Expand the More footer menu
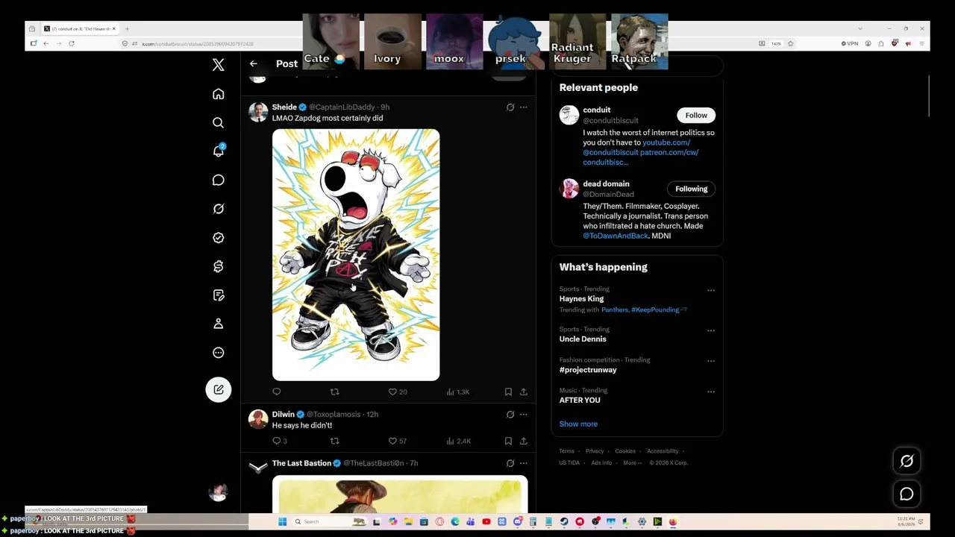Viewport: 955px width, 537px height. tap(632, 462)
